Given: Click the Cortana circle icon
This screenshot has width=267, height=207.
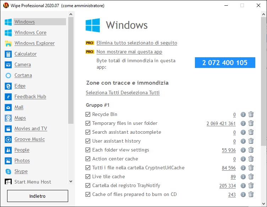Looking at the screenshot, I should (8, 75).
